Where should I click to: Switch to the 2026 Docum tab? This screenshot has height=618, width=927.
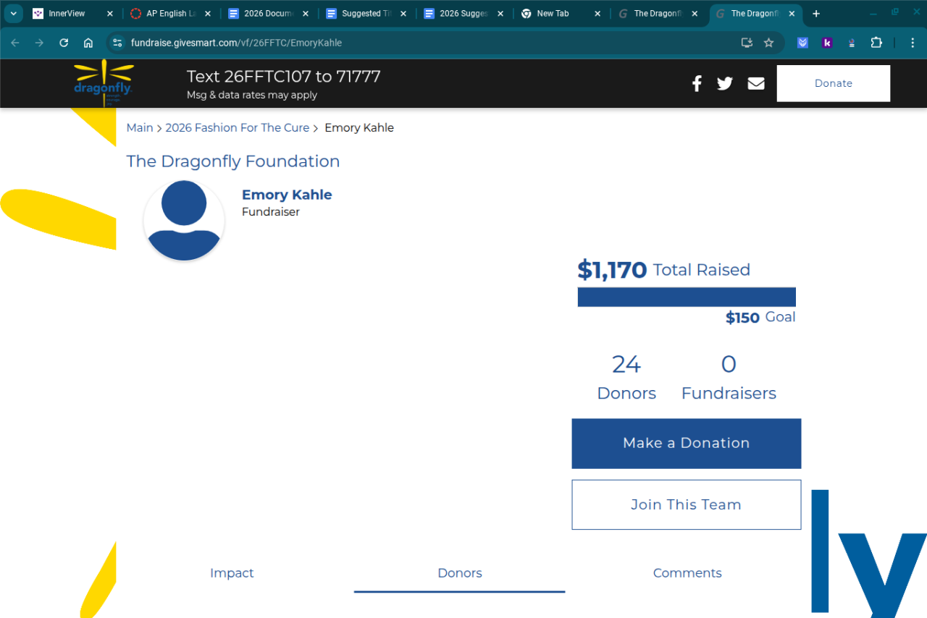[269, 14]
